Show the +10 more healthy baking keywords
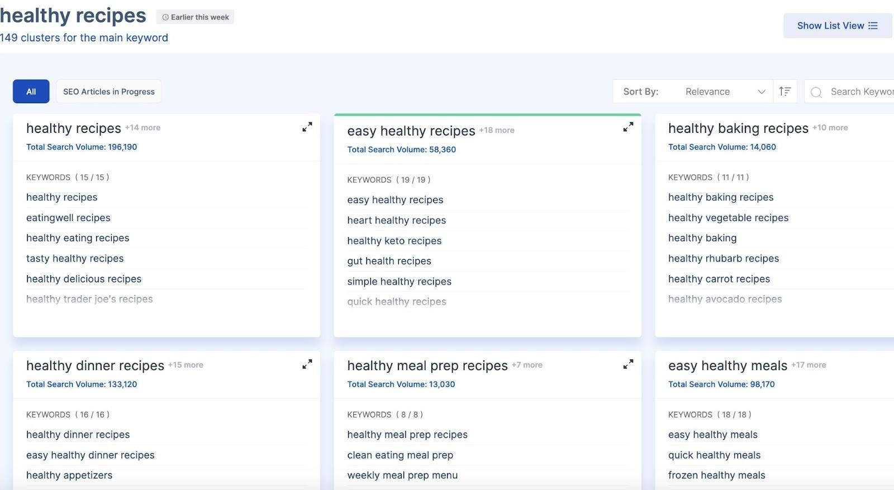The height and width of the screenshot is (490, 894). (x=830, y=128)
